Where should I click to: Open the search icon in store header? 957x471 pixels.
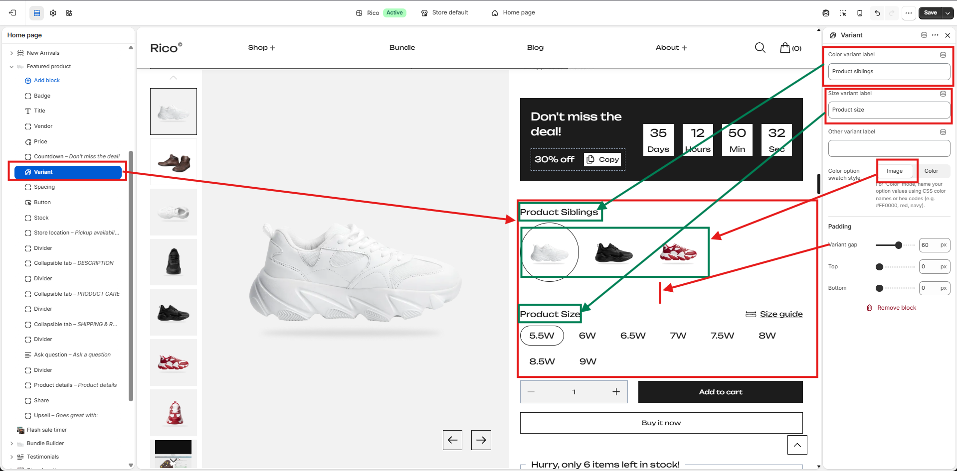tap(760, 47)
